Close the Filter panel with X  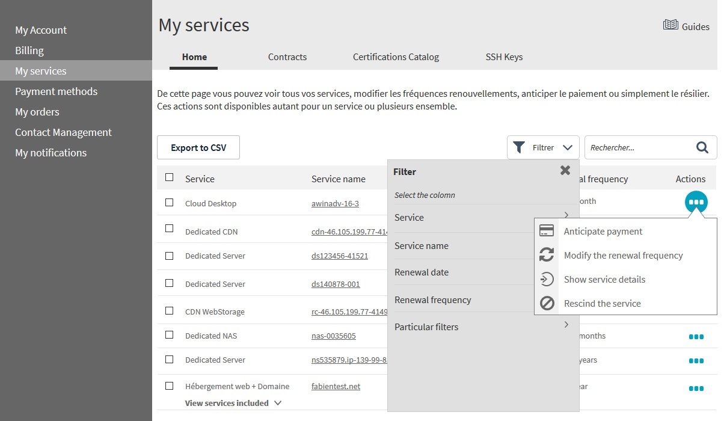pos(565,170)
